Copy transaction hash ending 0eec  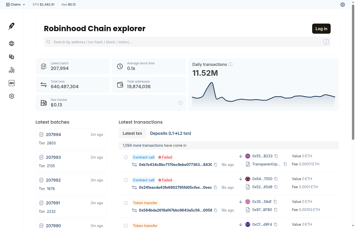[216, 187]
